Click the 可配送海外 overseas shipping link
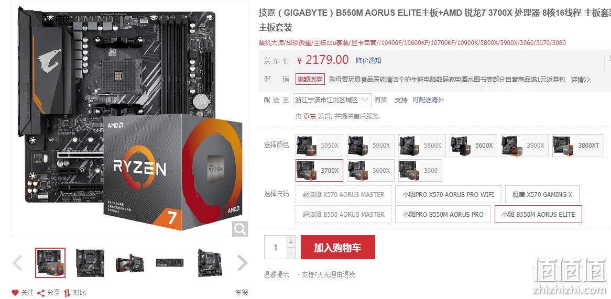 click(428, 100)
